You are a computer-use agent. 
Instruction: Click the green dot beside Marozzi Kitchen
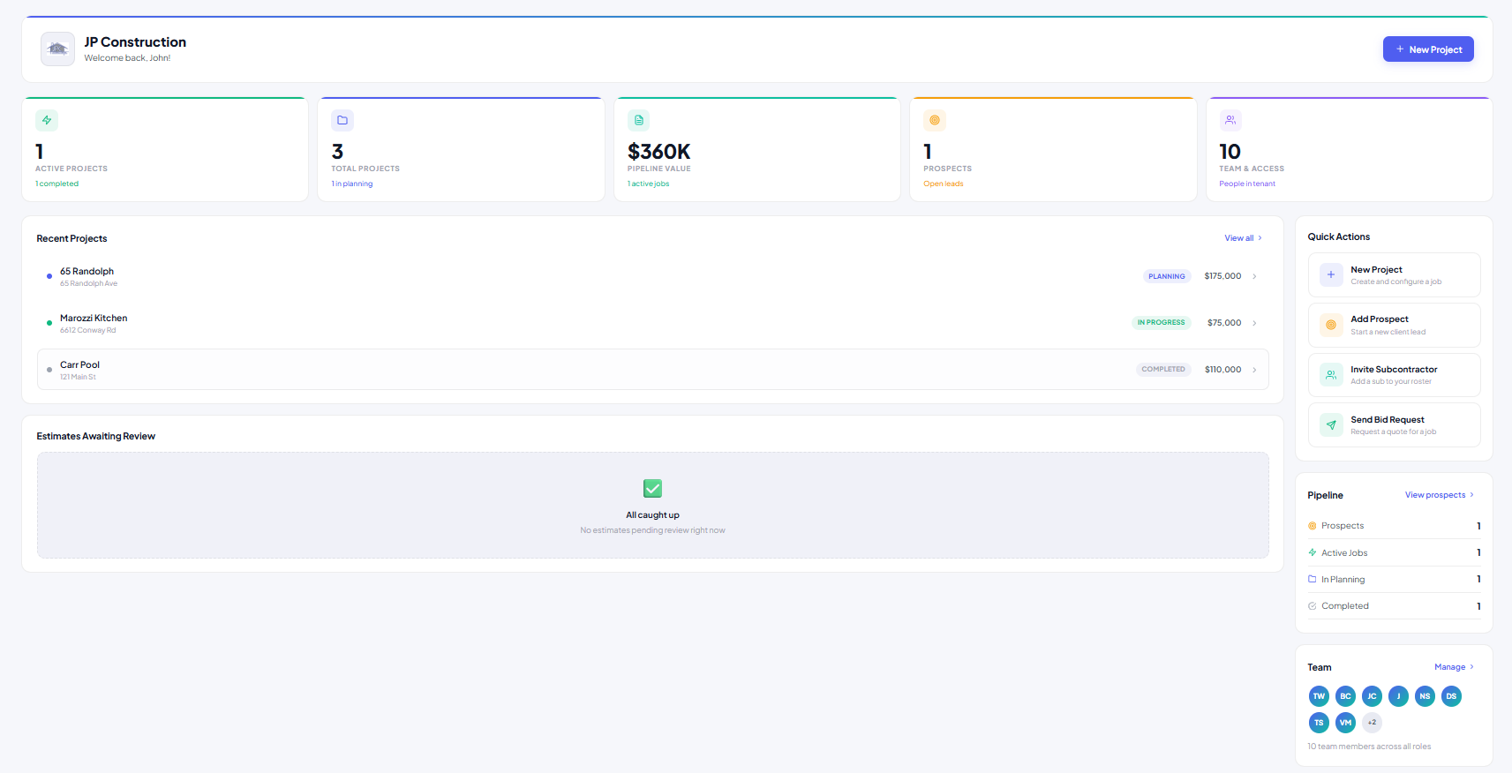(49, 323)
